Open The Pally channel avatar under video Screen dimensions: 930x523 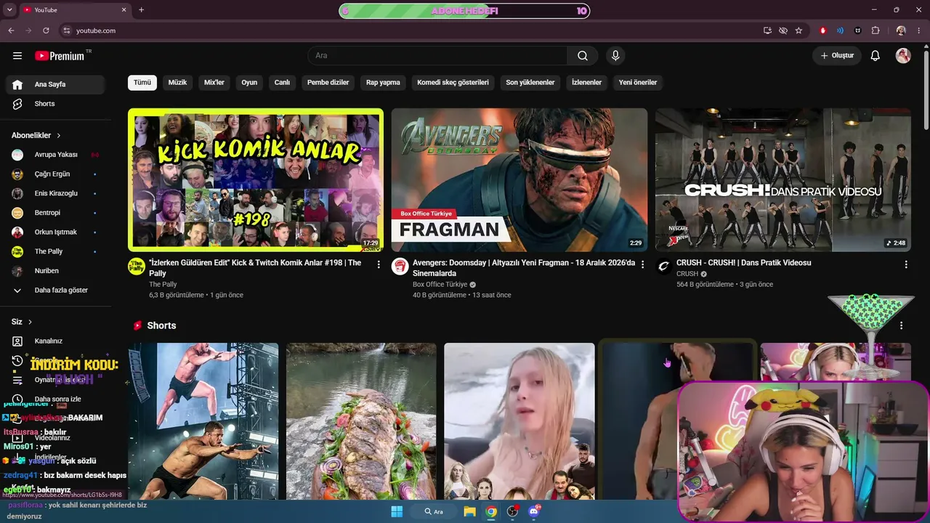137,267
